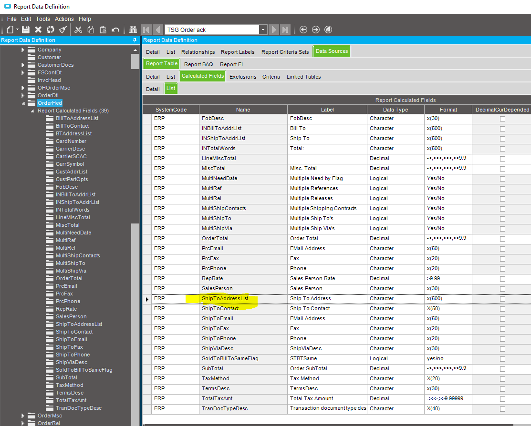The height and width of the screenshot is (426, 531).
Task: Enable DecimalCurDepended checkbox for ShipToAddressList row
Action: 502,299
